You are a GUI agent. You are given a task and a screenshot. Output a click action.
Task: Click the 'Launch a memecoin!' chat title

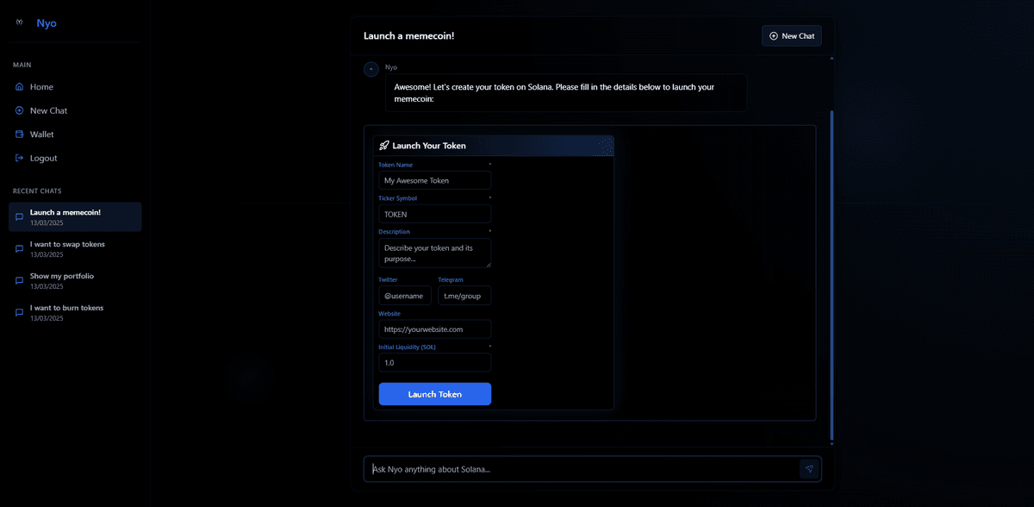[409, 35]
